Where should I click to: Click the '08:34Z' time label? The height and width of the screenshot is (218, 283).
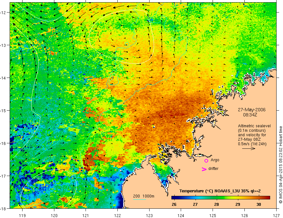tap(250, 115)
